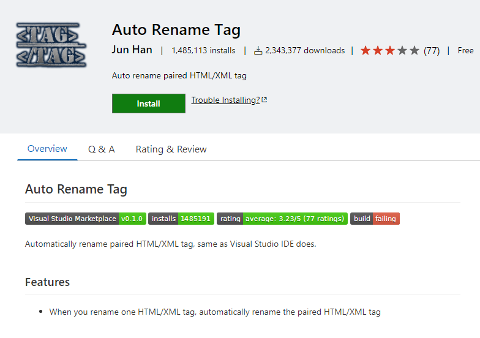The image size is (480, 338).
Task: Click the 'When you rename one HTML/XML tag' bullet
Action: 215,312
